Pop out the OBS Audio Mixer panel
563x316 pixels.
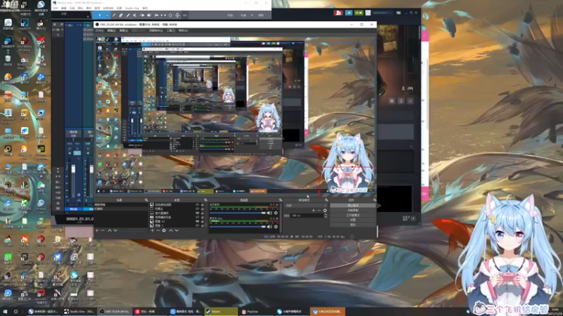(x=279, y=200)
